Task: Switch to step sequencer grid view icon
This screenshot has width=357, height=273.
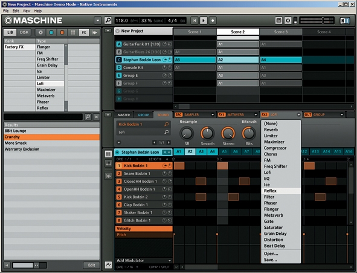Action: coord(108,154)
